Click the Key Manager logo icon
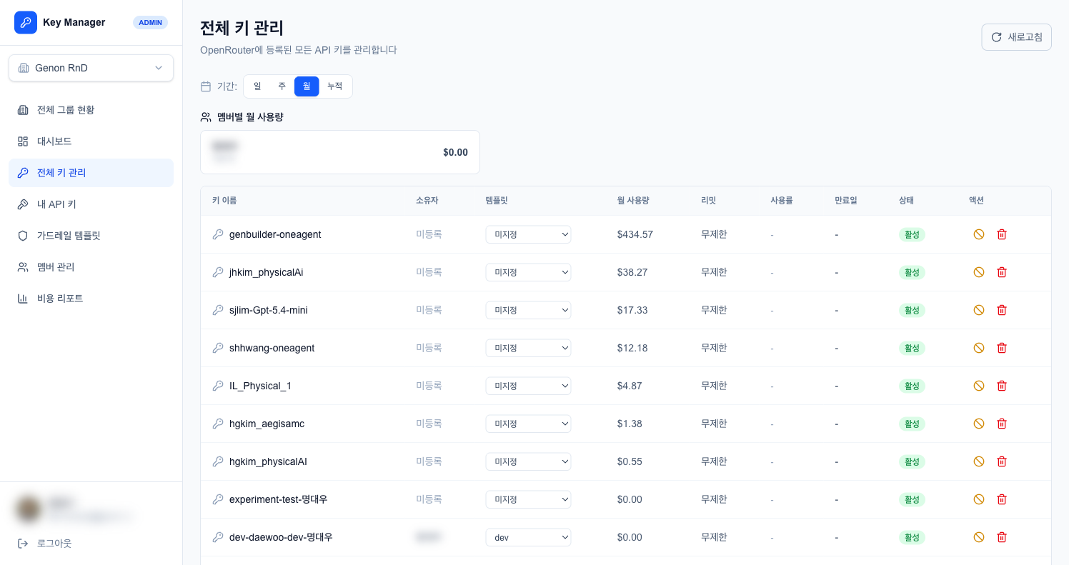The image size is (1069, 565). pos(26,22)
